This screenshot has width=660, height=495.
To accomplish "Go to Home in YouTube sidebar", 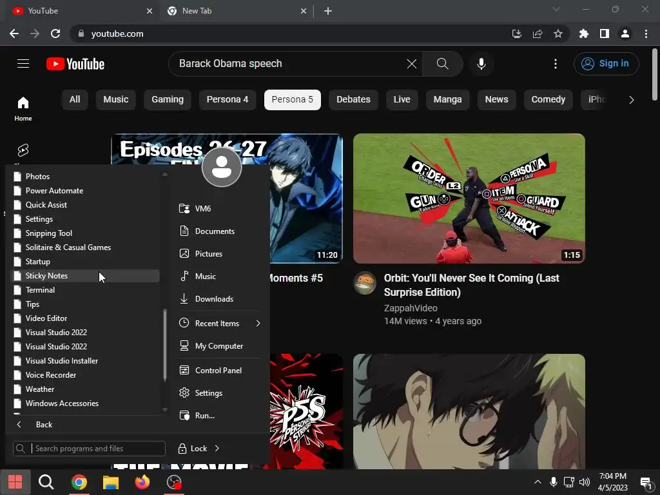I will [x=23, y=108].
